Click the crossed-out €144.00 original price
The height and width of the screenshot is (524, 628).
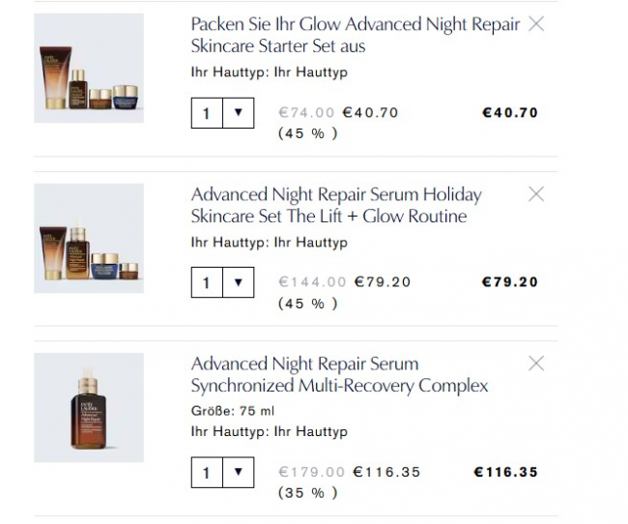pyautogui.click(x=312, y=282)
